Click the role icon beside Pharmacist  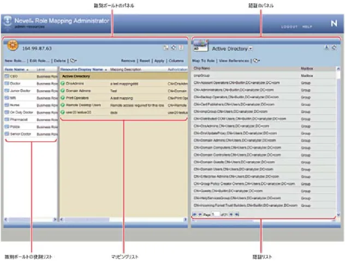tap(7, 120)
